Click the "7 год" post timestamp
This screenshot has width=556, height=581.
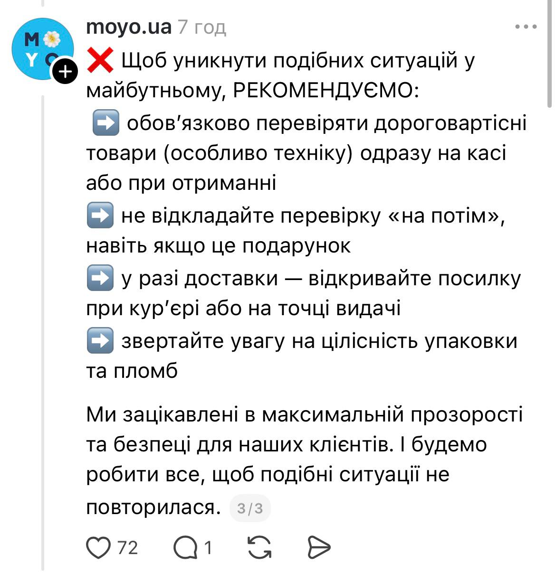[x=202, y=28]
